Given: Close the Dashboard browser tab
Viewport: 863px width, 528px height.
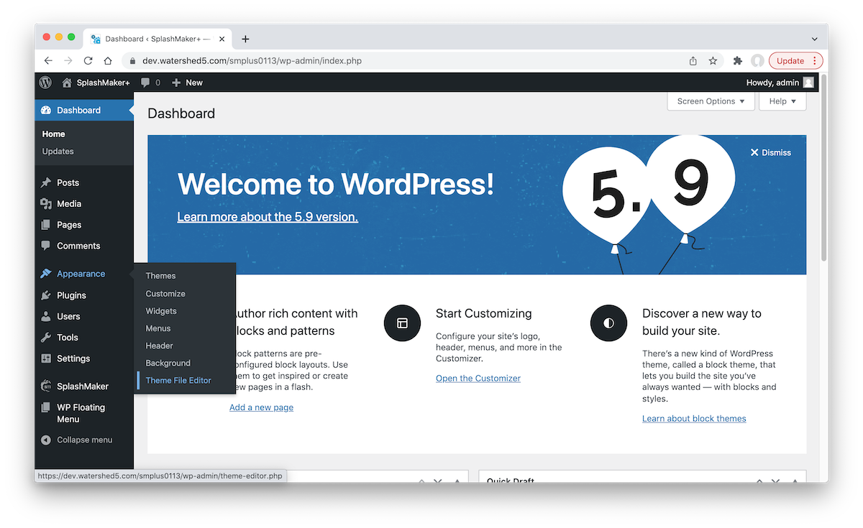Looking at the screenshot, I should 222,39.
